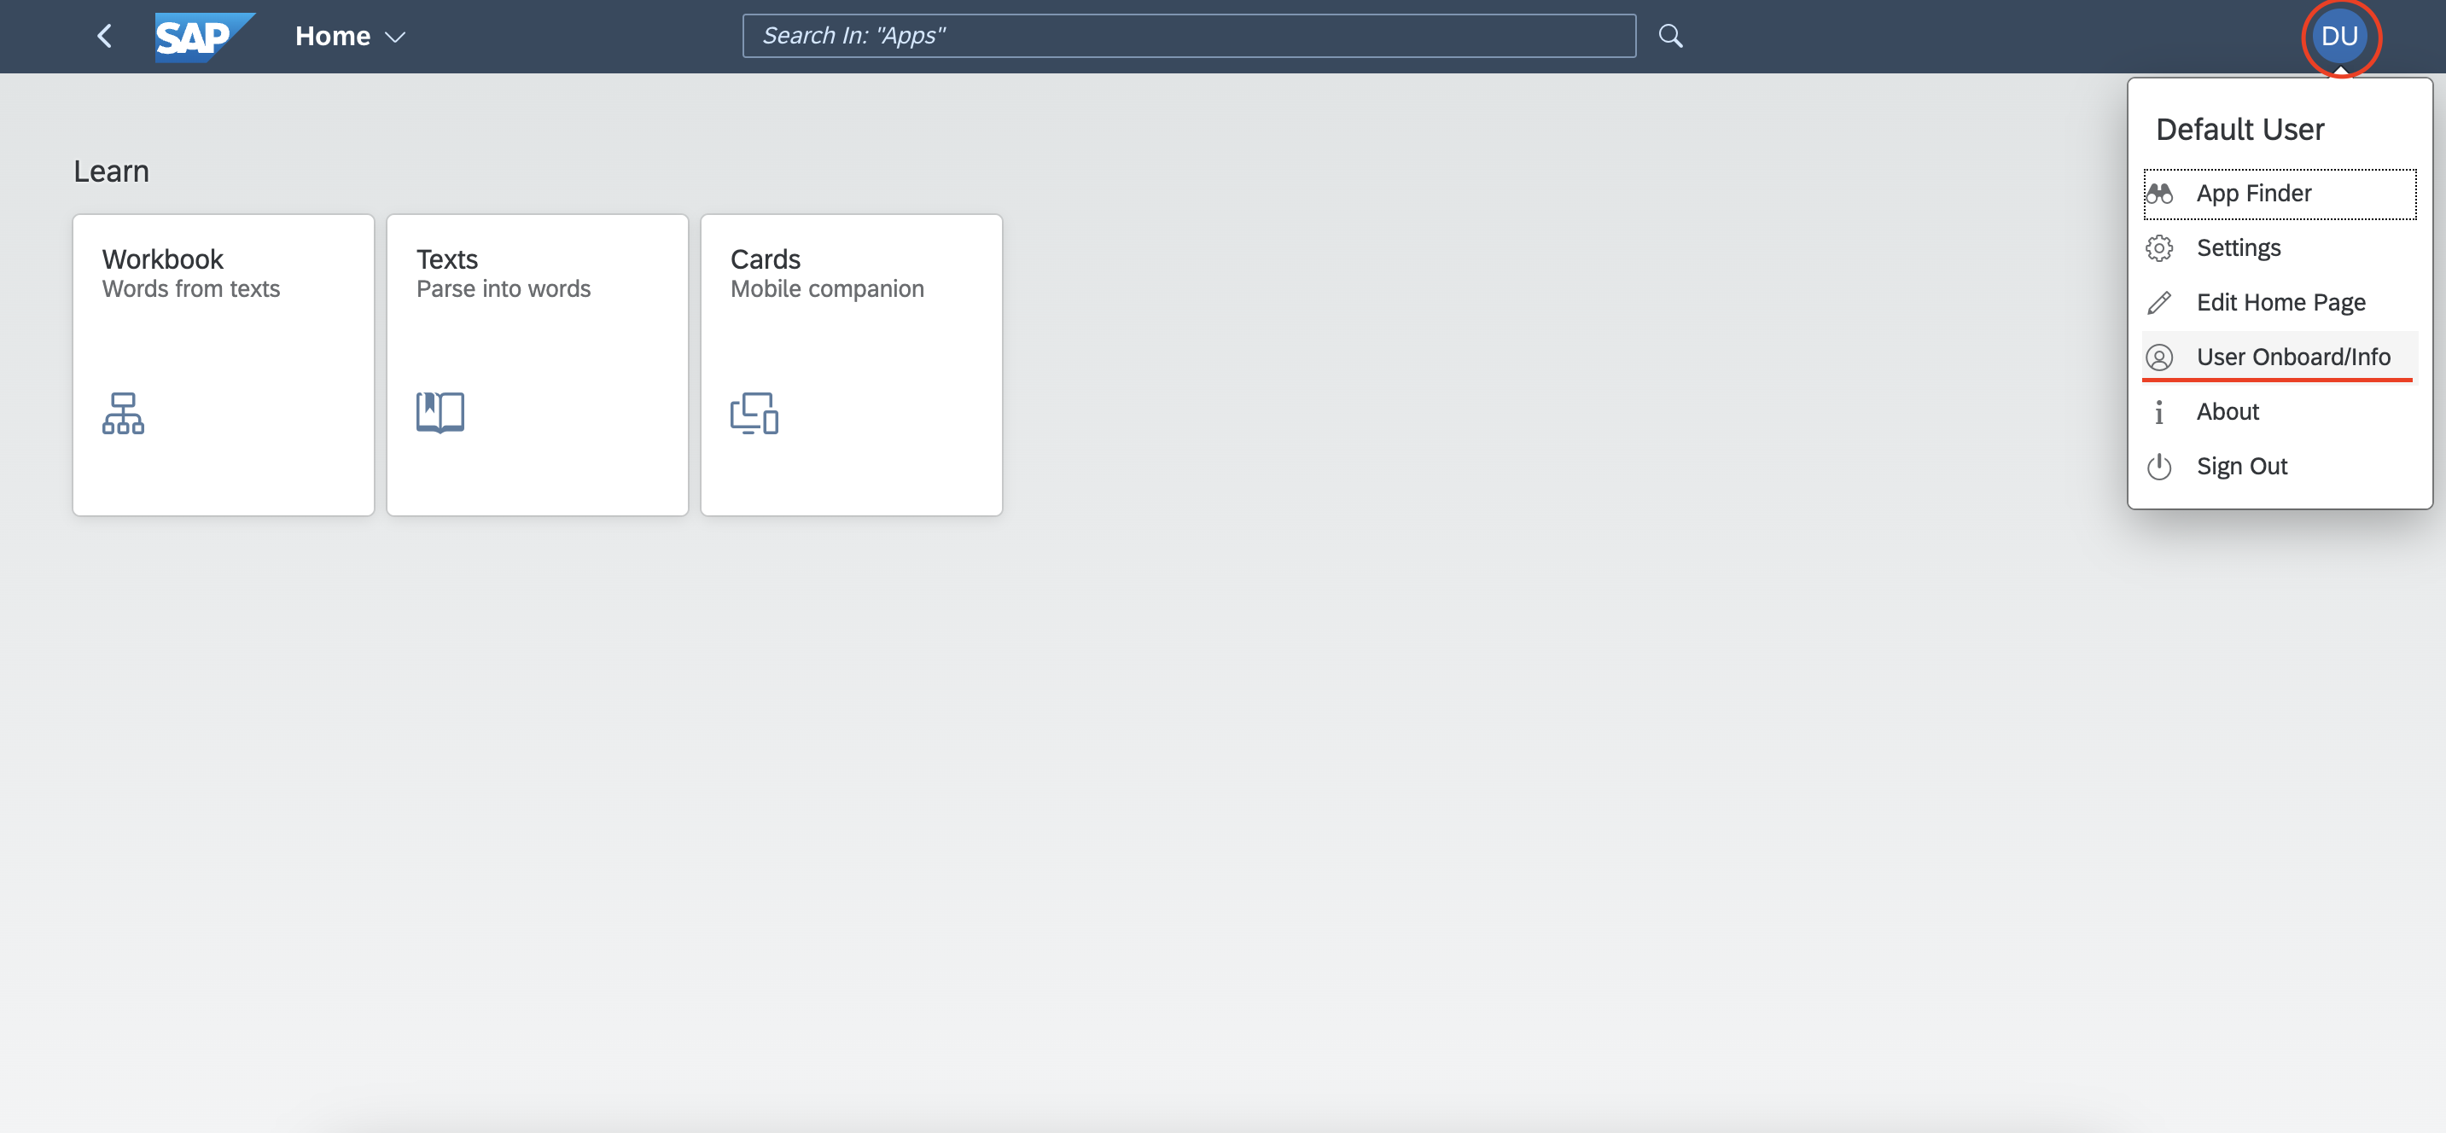The height and width of the screenshot is (1133, 2446).
Task: Open the Texts tile title
Action: pyautogui.click(x=447, y=259)
